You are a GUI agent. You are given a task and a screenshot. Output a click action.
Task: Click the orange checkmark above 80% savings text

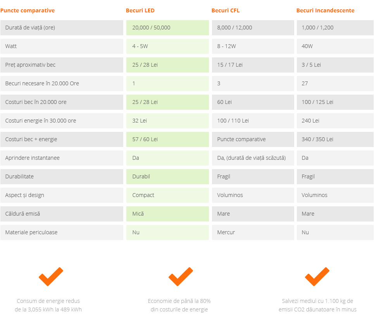point(181,277)
